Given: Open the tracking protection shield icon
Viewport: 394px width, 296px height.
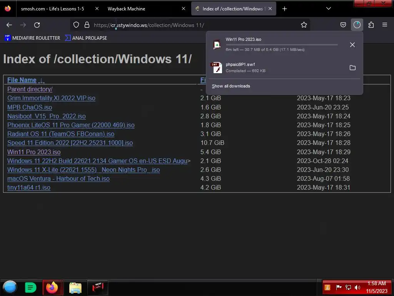Looking at the screenshot, I should pyautogui.click(x=76, y=25).
